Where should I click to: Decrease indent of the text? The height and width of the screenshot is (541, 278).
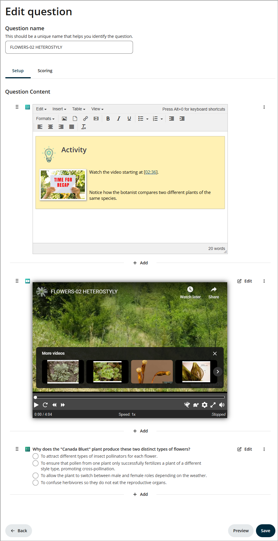171,119
